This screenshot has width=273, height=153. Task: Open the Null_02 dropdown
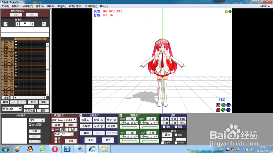(72, 134)
